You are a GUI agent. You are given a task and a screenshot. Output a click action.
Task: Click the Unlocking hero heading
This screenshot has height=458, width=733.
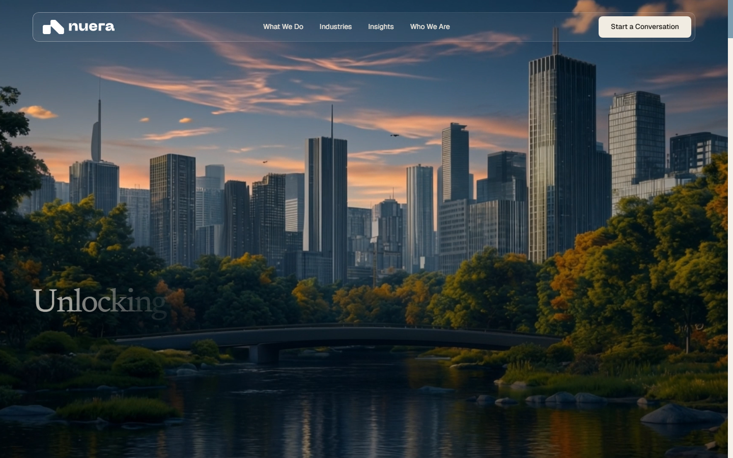click(x=100, y=301)
